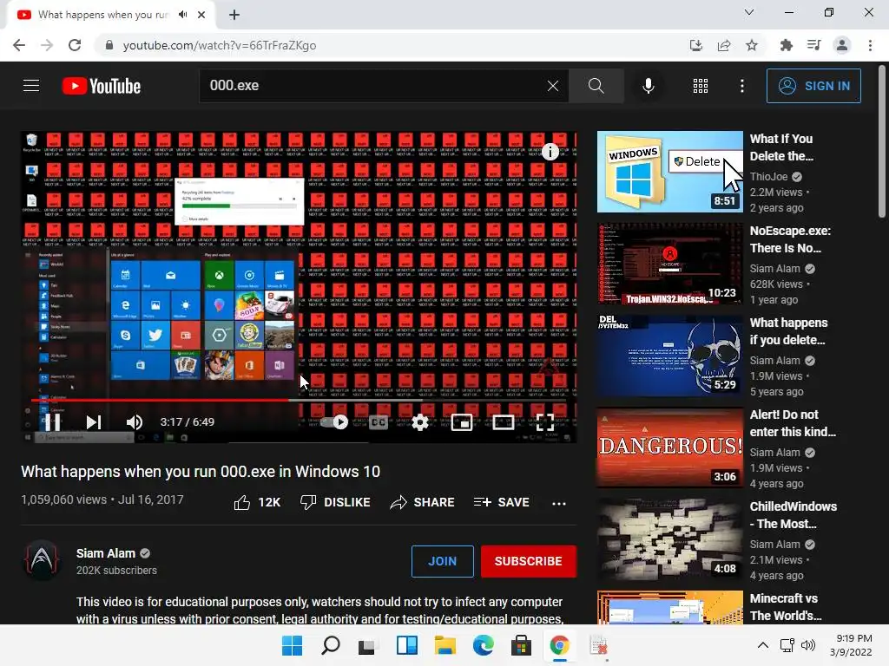The image size is (889, 666).
Task: Skip to the next video
Action: click(x=94, y=422)
